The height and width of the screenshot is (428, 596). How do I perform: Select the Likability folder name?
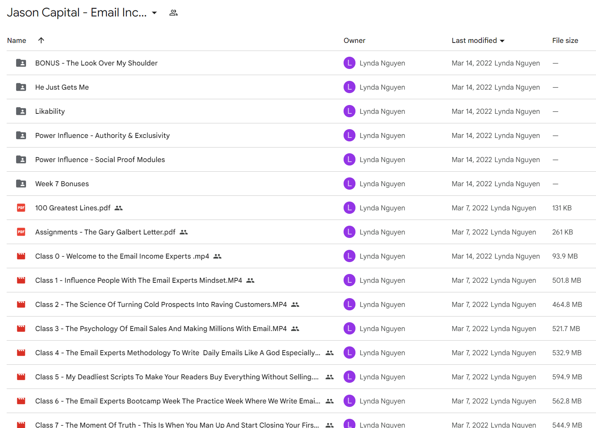pos(50,111)
